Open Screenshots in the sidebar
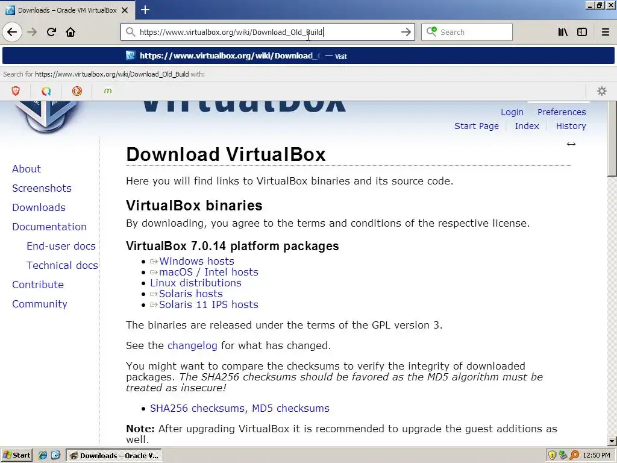Image resolution: width=617 pixels, height=463 pixels. (x=42, y=188)
